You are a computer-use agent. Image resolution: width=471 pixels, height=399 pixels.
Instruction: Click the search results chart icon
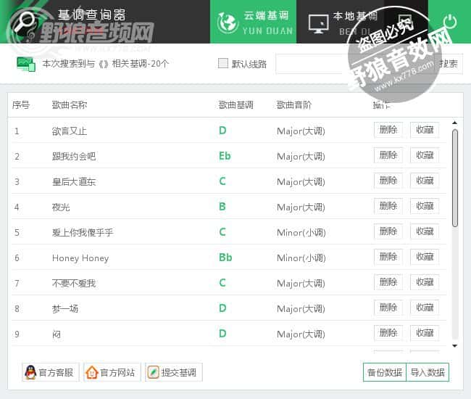(x=26, y=64)
